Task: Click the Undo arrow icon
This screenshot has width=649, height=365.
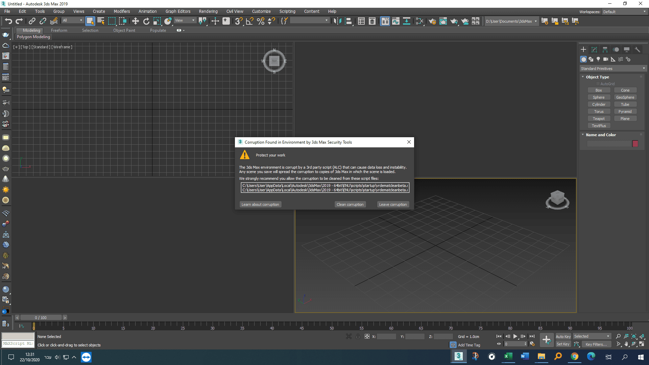Action: coord(8,21)
